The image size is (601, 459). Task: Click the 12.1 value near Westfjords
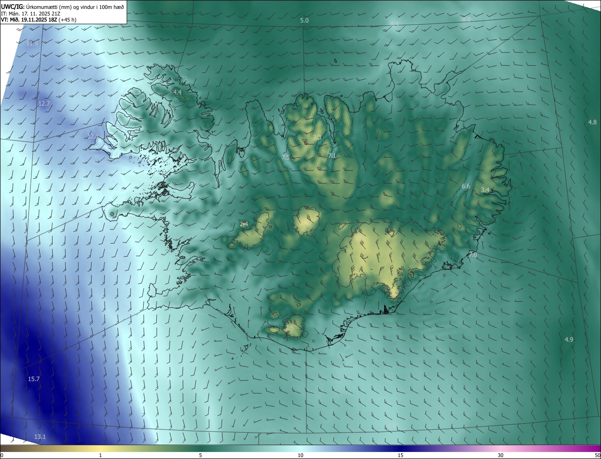click(x=93, y=137)
